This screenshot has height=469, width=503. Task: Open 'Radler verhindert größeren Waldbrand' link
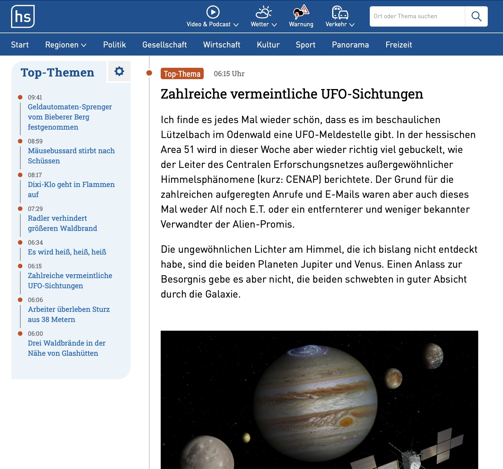point(62,223)
